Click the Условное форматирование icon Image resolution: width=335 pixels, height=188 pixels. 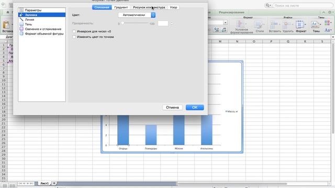tap(241, 25)
